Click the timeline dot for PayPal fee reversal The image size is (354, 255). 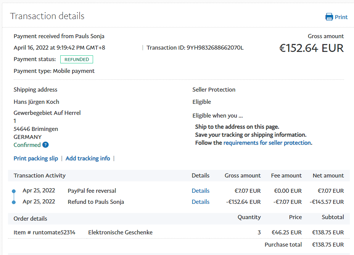click(x=14, y=191)
